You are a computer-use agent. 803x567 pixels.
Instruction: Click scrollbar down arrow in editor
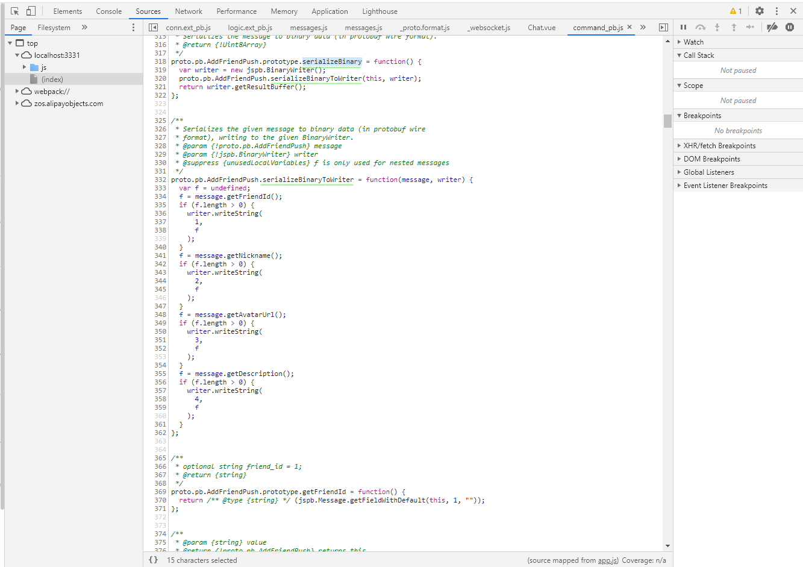click(x=667, y=546)
